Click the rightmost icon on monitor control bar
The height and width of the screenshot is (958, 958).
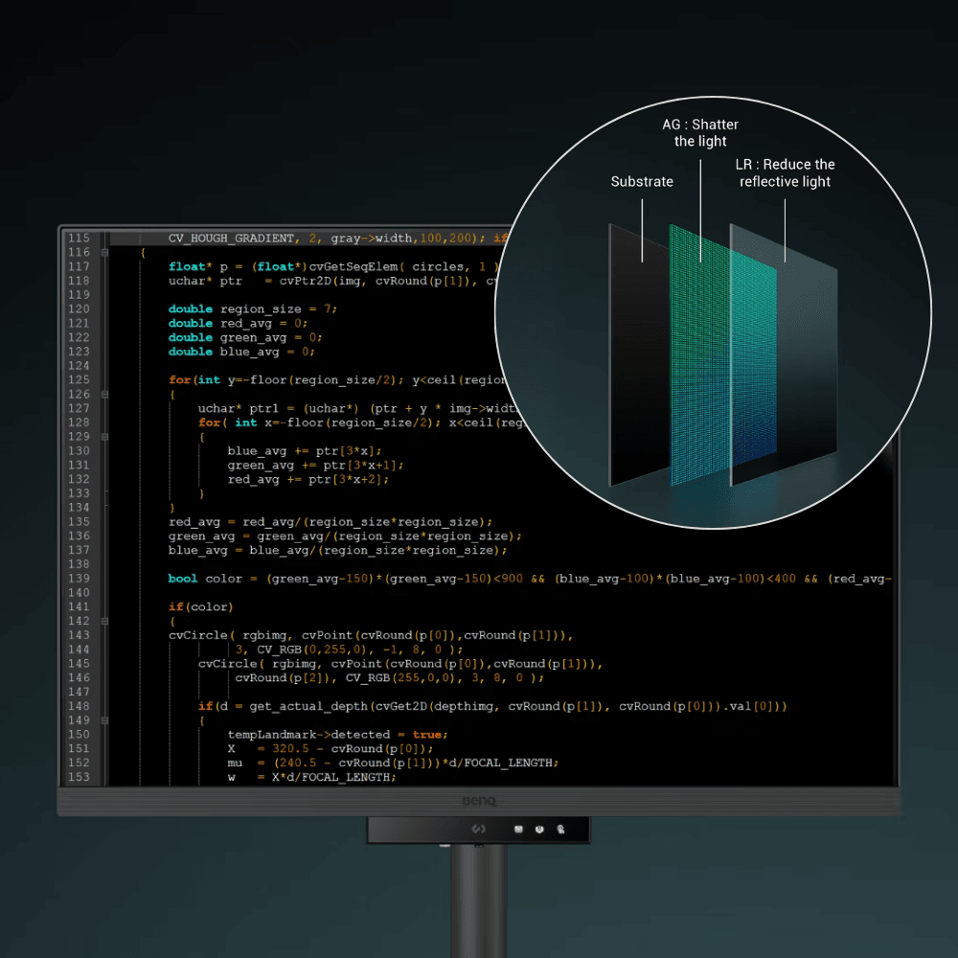(560, 829)
